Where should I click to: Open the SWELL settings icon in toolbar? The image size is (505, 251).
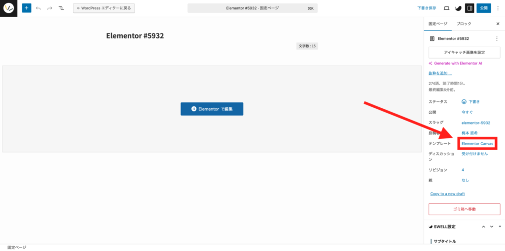pyautogui.click(x=458, y=8)
